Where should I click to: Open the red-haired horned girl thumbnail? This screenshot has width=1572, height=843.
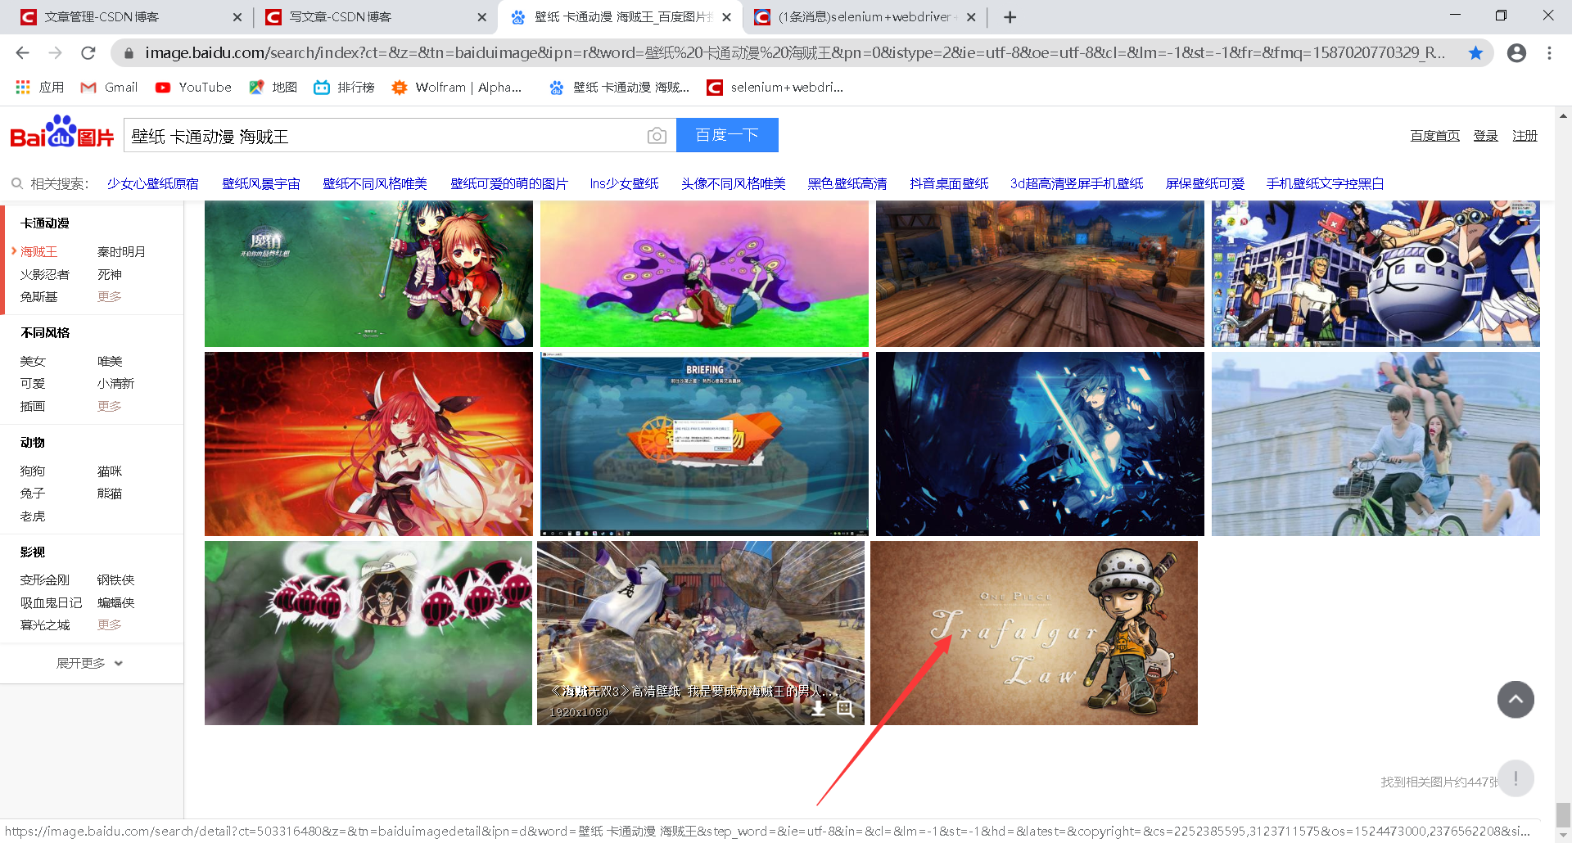click(x=368, y=444)
